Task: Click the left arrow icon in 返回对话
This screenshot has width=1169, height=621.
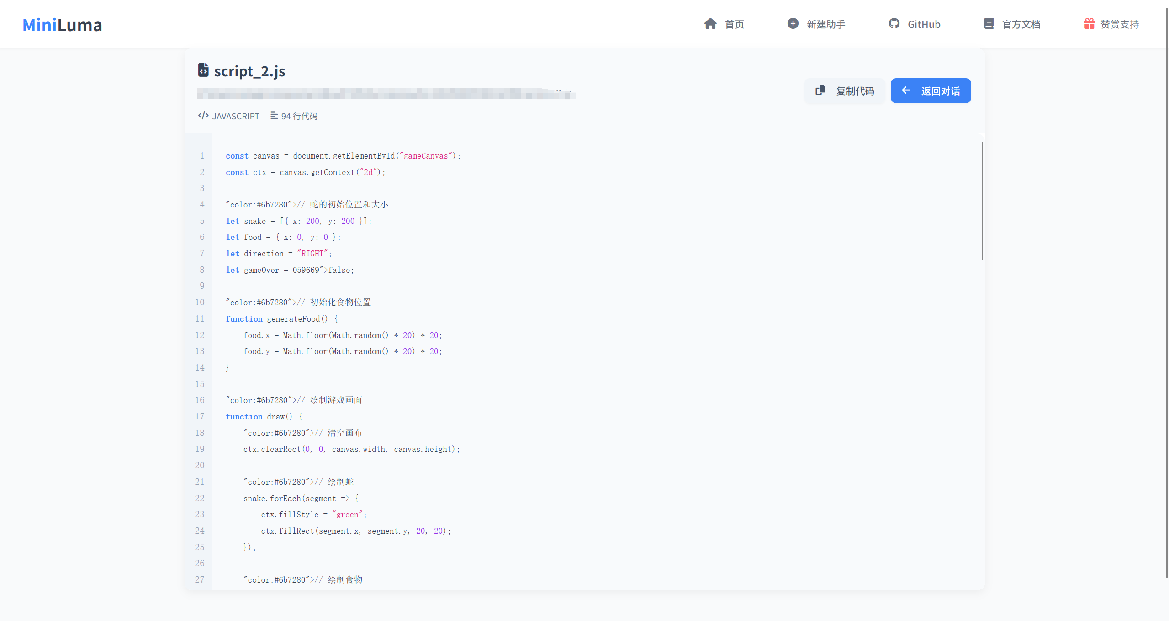Action: click(x=906, y=90)
